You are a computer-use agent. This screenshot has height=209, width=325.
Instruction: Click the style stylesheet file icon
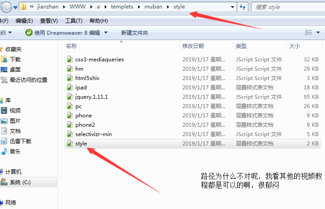coord(70,144)
